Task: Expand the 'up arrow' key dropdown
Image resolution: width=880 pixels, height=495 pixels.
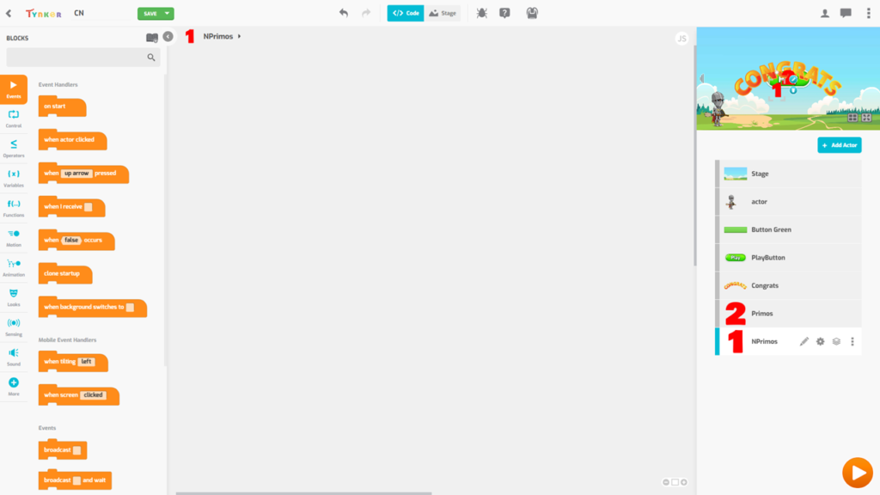Action: click(77, 174)
